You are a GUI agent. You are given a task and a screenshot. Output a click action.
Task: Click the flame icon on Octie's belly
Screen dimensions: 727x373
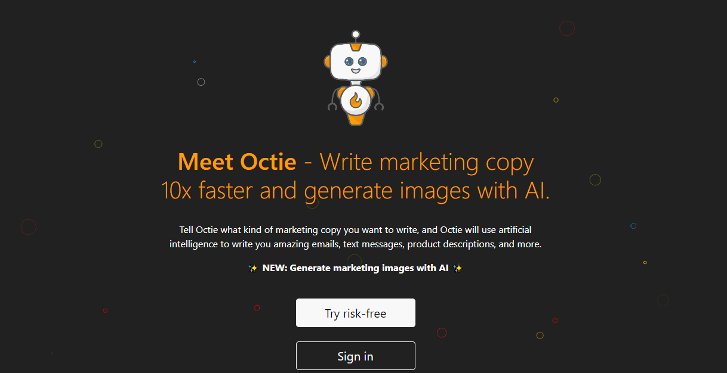[x=356, y=100]
